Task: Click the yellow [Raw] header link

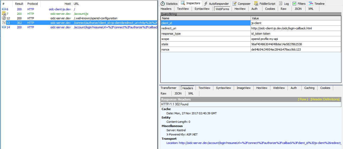Action: pyautogui.click(x=303, y=99)
